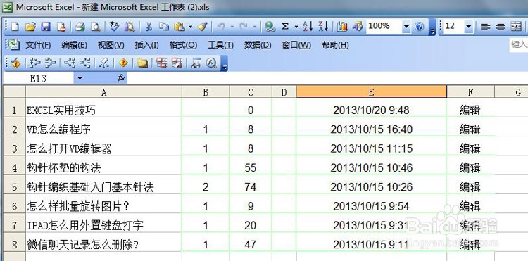Click Remove All Arrows icon
The image size is (528, 261).
pos(104,63)
